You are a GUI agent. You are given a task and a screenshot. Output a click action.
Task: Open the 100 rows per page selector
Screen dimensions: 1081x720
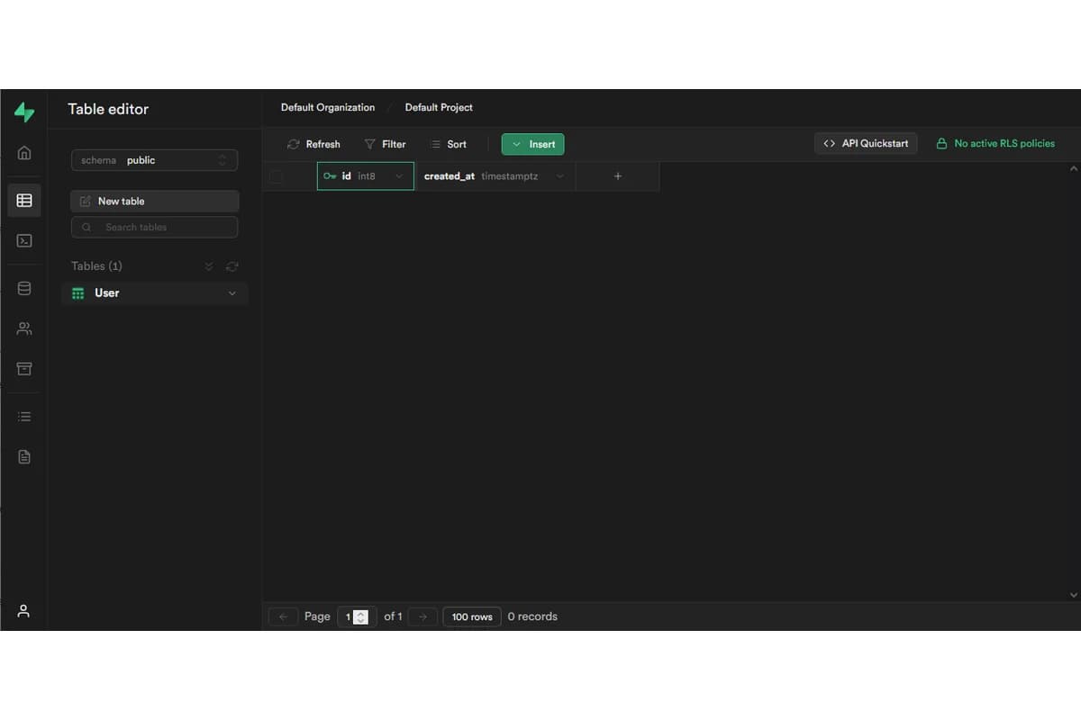(x=472, y=616)
